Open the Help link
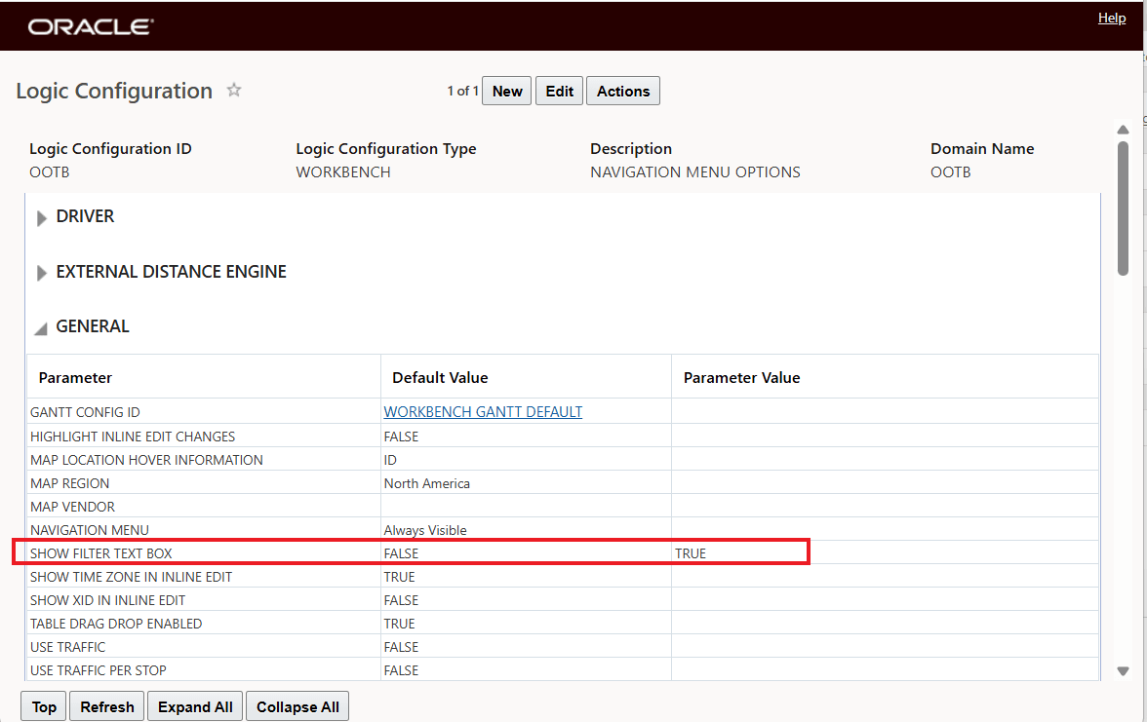 coord(1112,18)
